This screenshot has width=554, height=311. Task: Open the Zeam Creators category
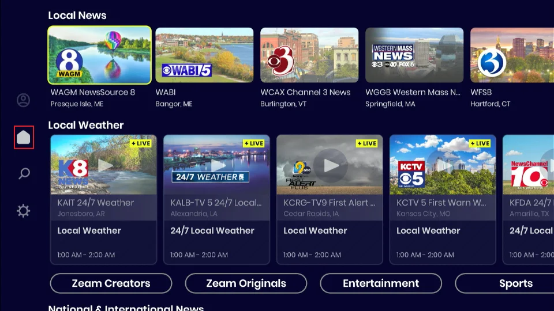[111, 283]
